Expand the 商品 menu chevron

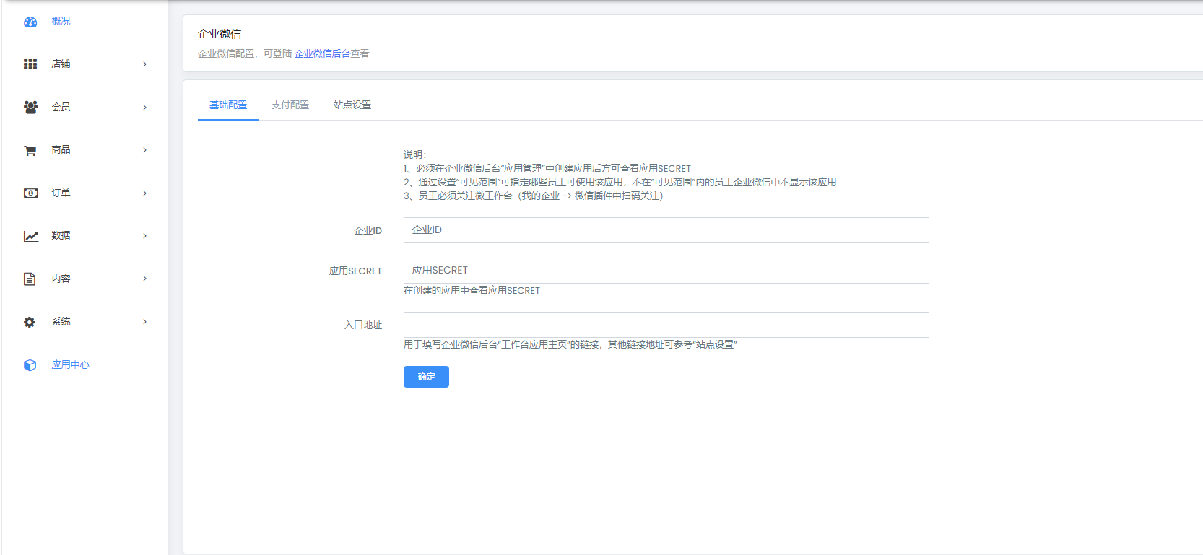click(x=144, y=150)
